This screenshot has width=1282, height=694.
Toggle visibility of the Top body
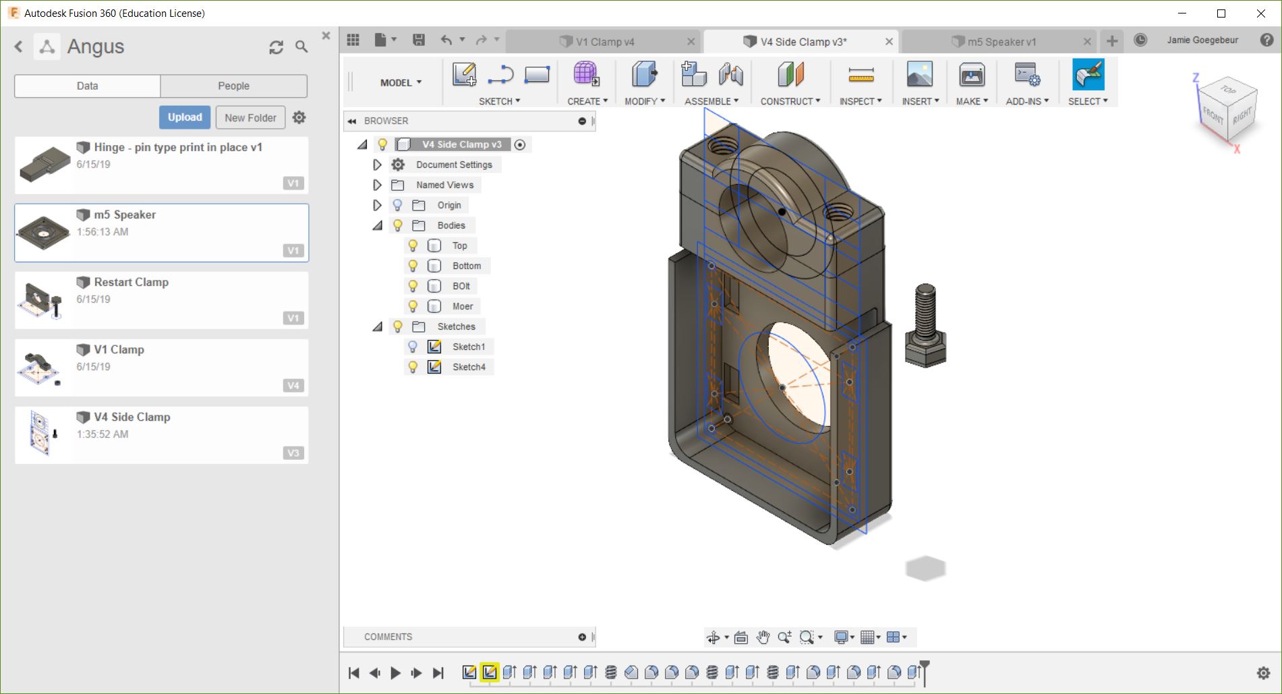click(413, 245)
